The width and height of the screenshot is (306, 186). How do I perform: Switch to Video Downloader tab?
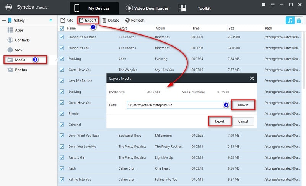147,8
